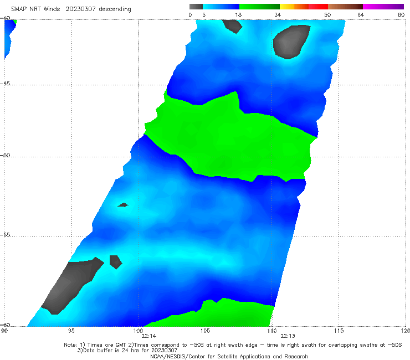
Task: Click the blue 5-18 segment of the color bar
Action: click(x=221, y=7)
